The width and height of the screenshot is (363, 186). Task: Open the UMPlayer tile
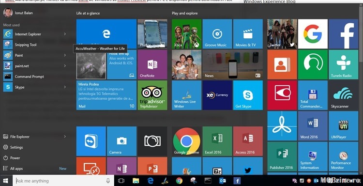coord(344,126)
